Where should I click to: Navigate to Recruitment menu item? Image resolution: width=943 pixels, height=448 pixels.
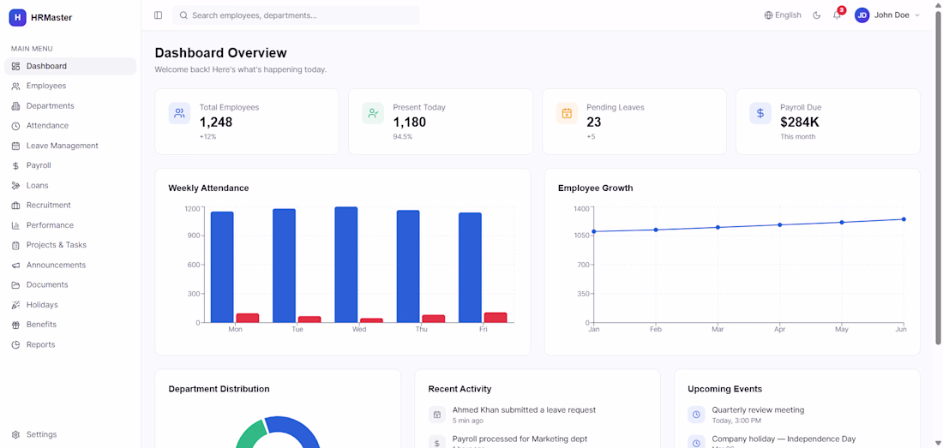[70, 206]
